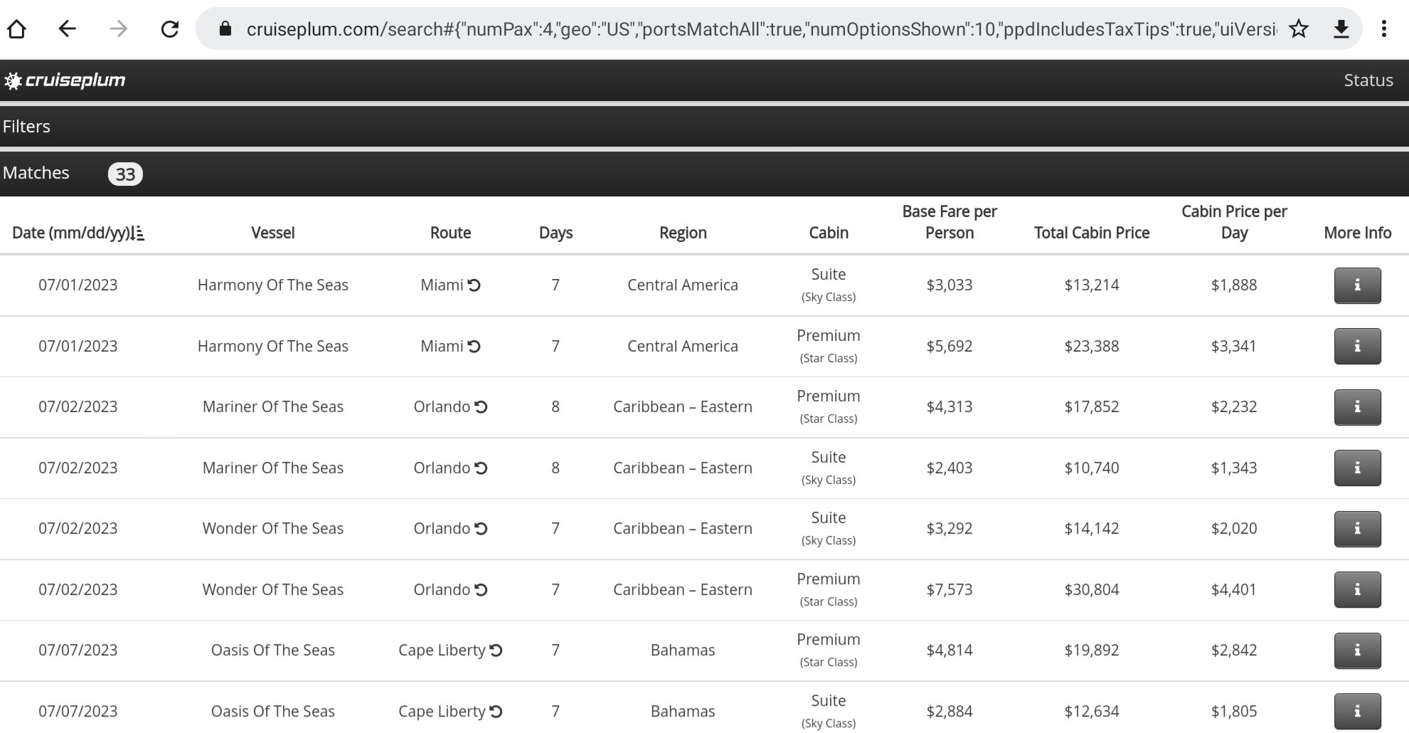Select $3,033 base fare cell

pos(950,285)
